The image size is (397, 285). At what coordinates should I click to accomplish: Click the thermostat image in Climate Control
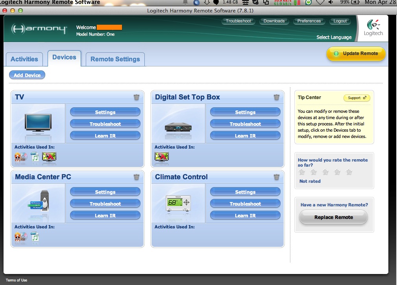click(x=178, y=203)
